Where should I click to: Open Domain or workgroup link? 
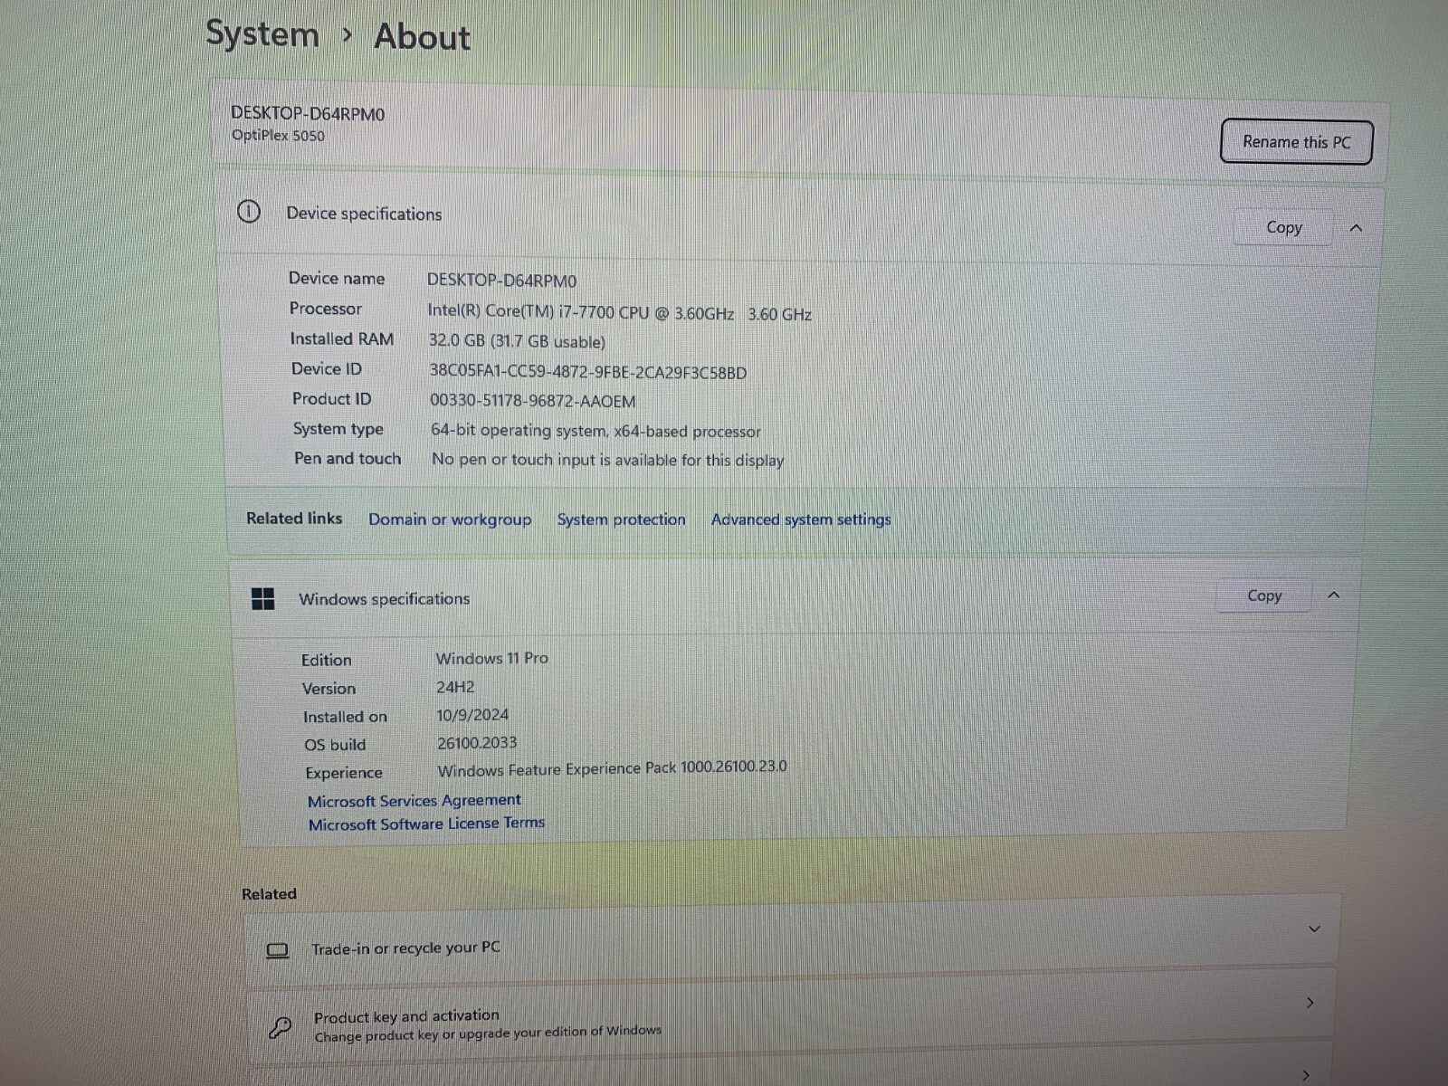(x=450, y=519)
